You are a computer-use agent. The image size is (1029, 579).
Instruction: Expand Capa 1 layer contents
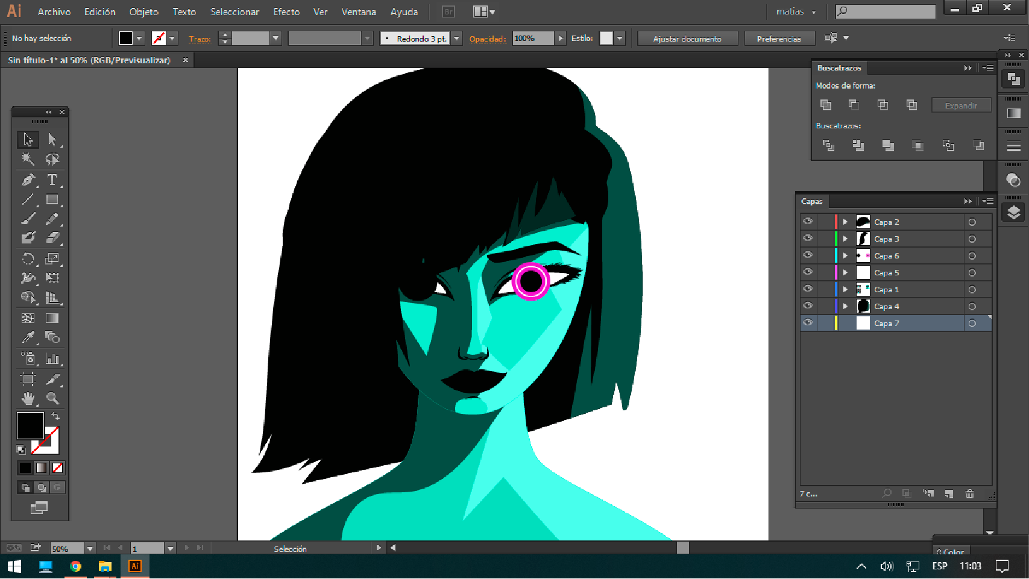[x=845, y=290]
